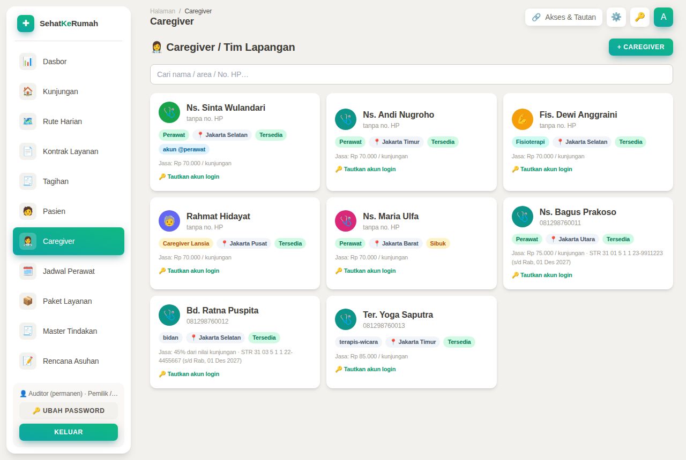Go to the Paket Layanan menu label

(67, 301)
